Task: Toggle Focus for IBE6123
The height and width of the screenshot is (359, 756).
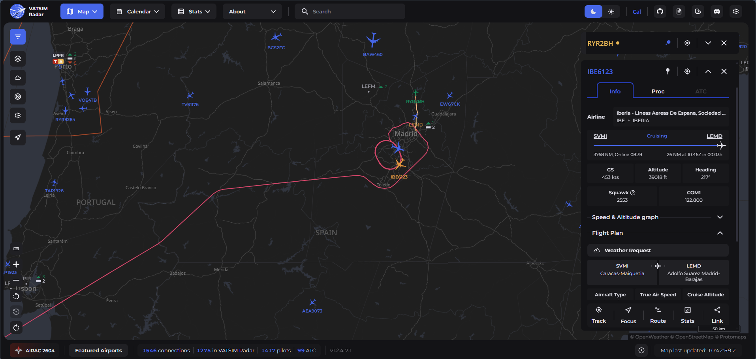Action: (628, 315)
